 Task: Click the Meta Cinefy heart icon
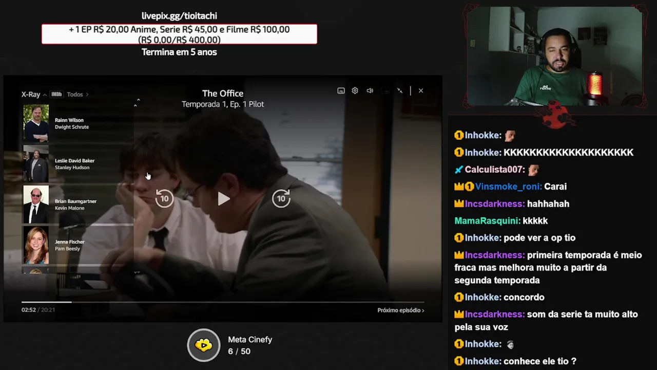(204, 345)
